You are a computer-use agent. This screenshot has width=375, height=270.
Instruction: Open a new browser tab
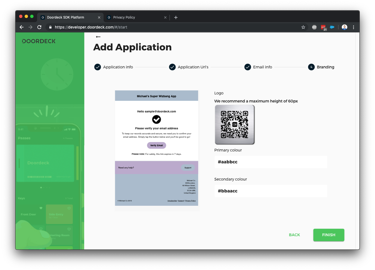coord(176,17)
